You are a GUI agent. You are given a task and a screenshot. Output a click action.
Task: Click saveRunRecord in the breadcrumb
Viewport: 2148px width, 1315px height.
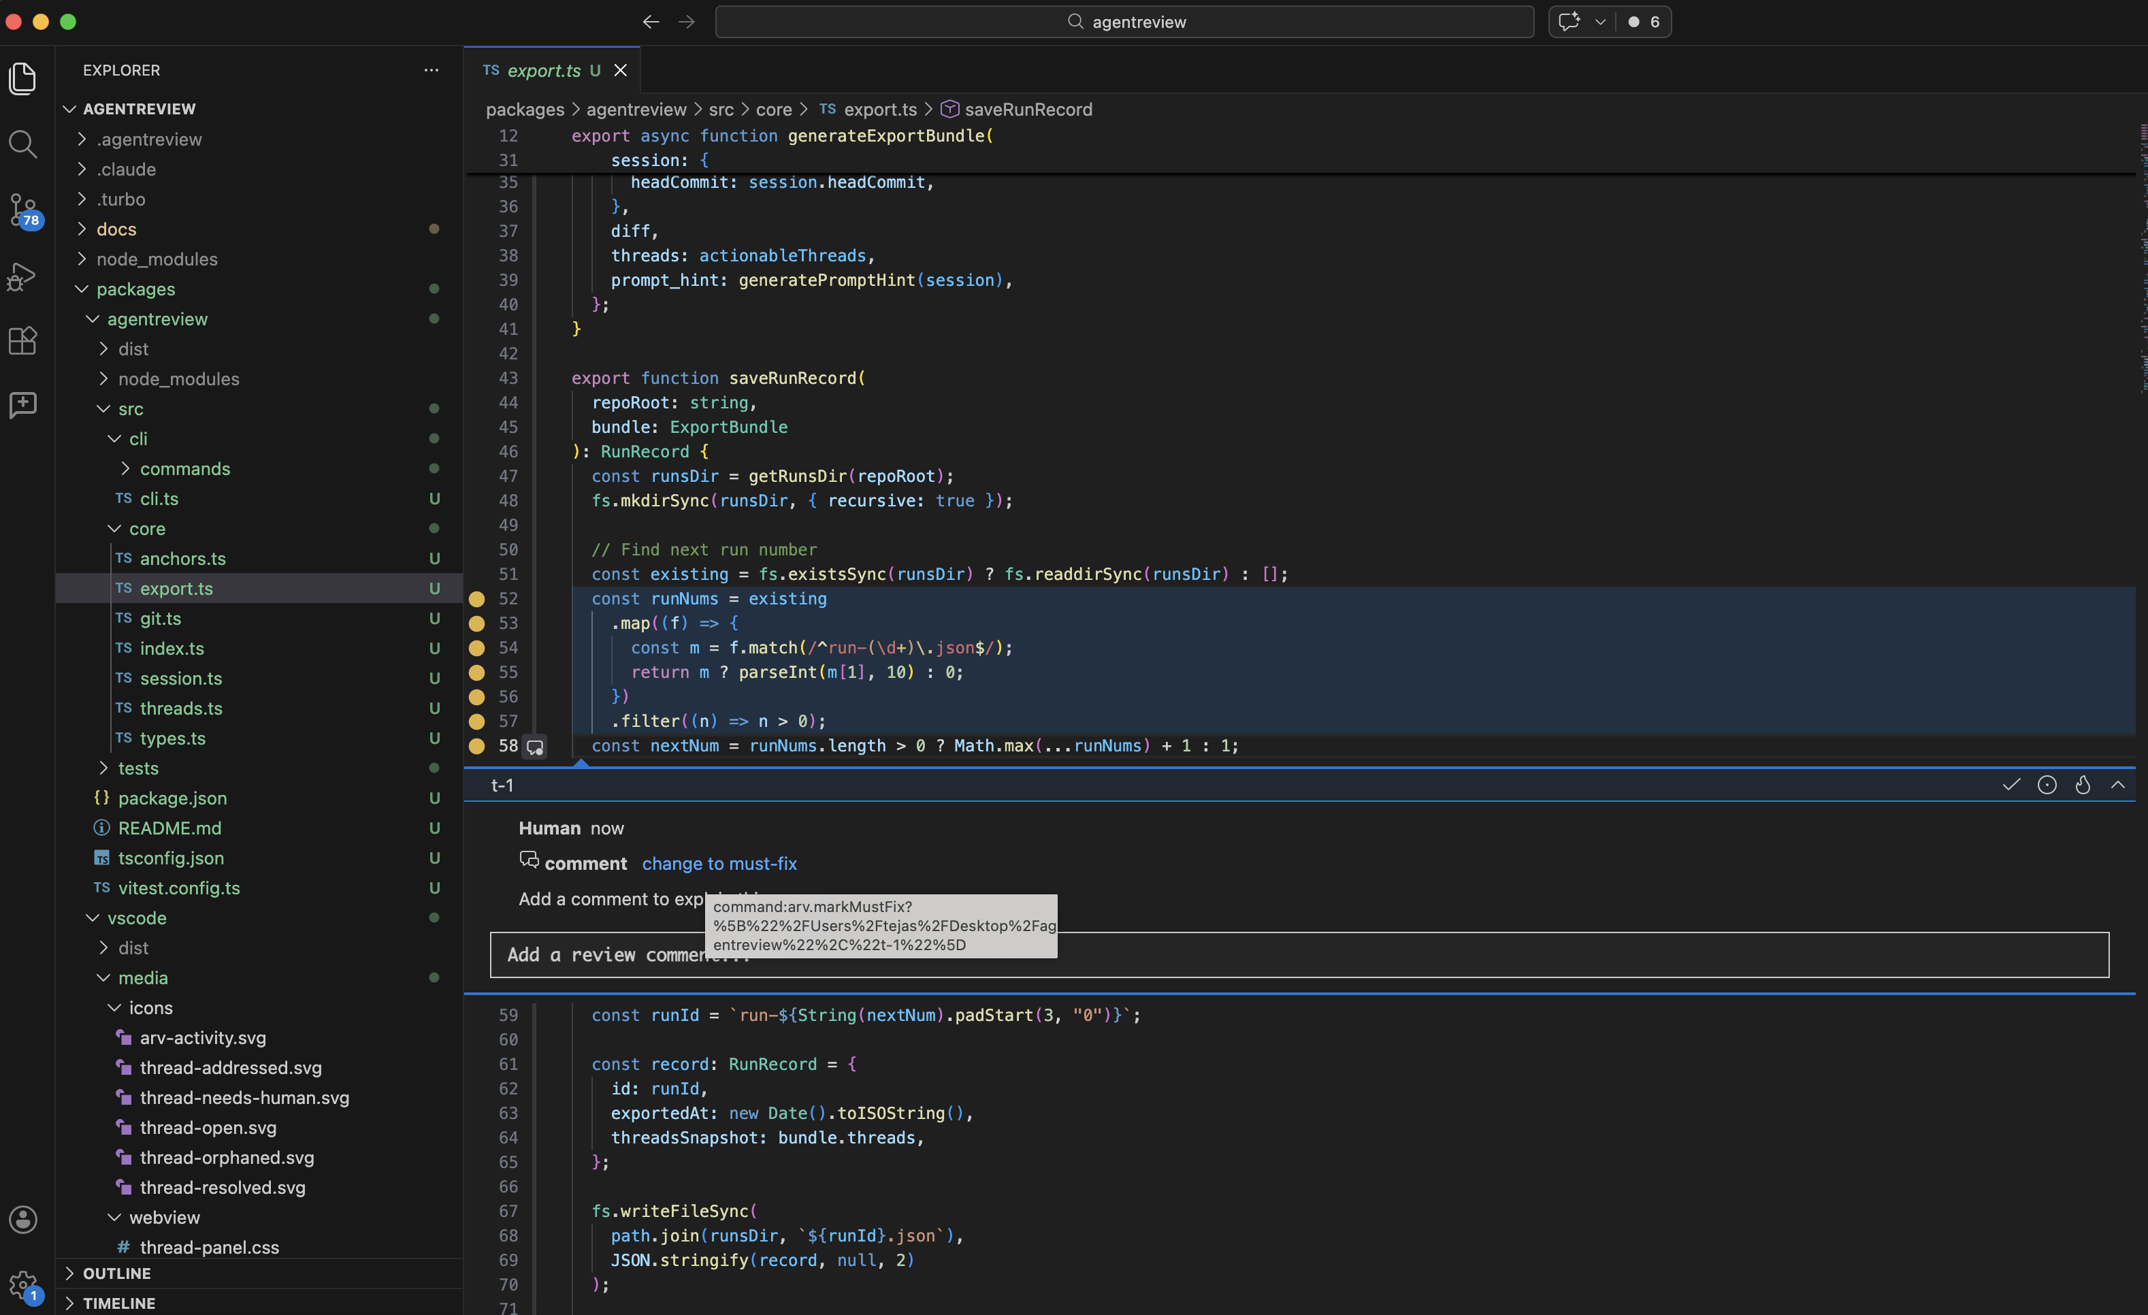pos(1027,109)
